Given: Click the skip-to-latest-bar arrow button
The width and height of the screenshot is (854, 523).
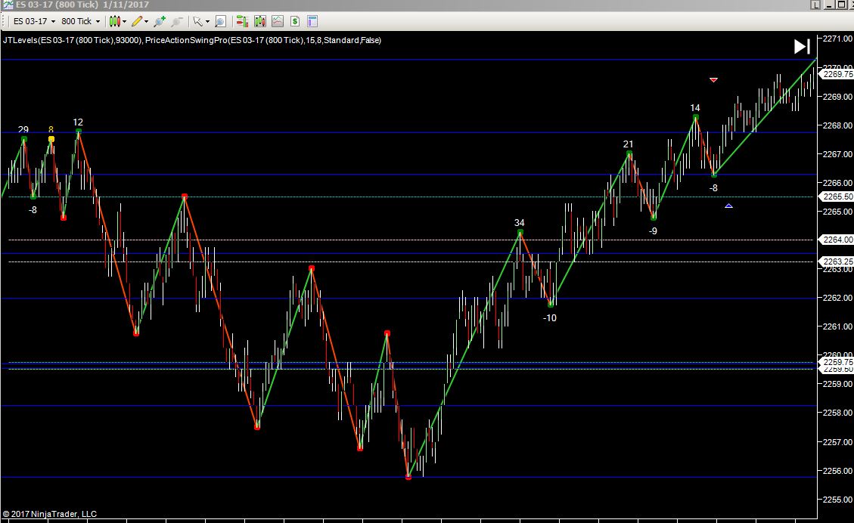Looking at the screenshot, I should [802, 46].
